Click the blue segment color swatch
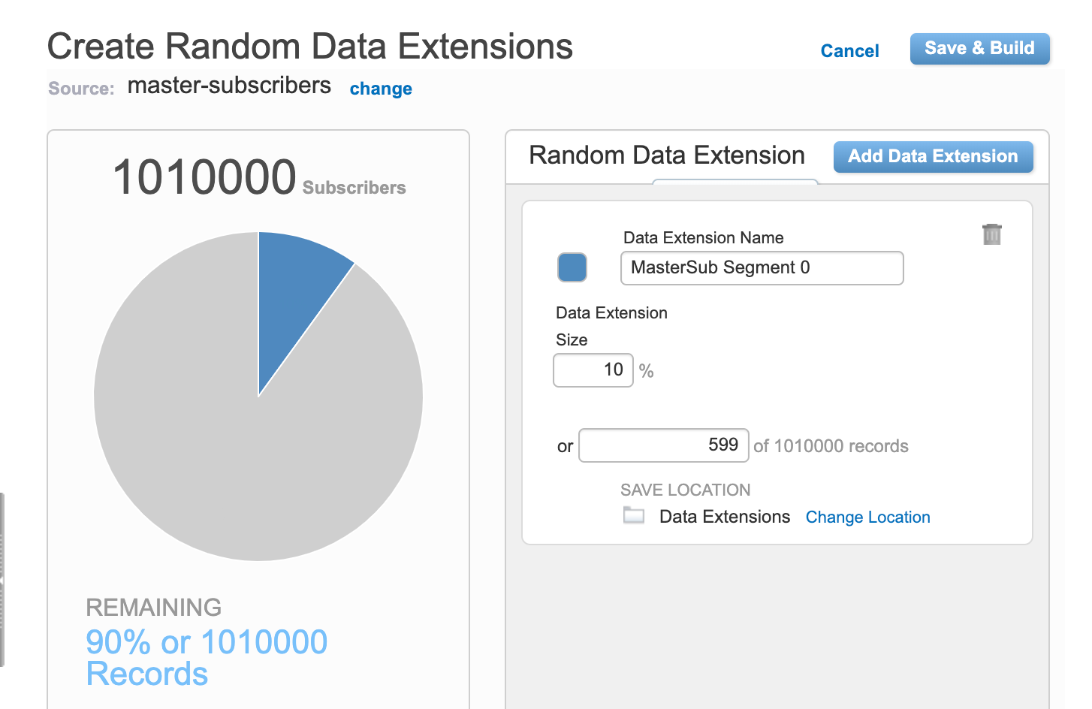The width and height of the screenshot is (1092, 709). coord(572,267)
